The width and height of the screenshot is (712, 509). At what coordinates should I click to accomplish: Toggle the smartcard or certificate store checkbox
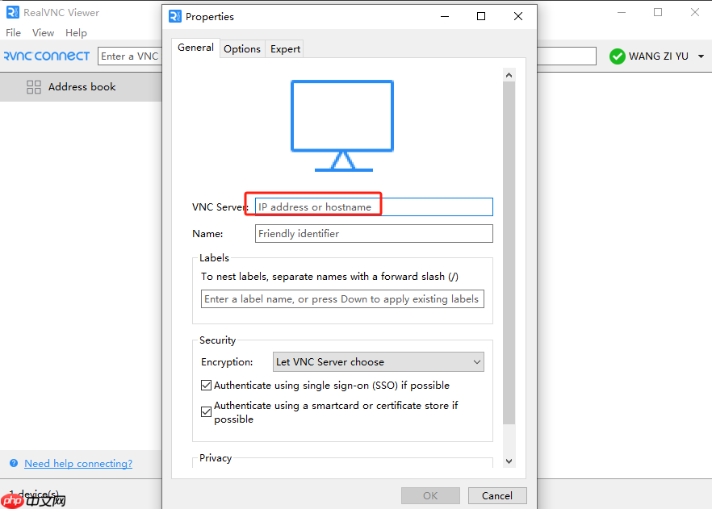[206, 411]
